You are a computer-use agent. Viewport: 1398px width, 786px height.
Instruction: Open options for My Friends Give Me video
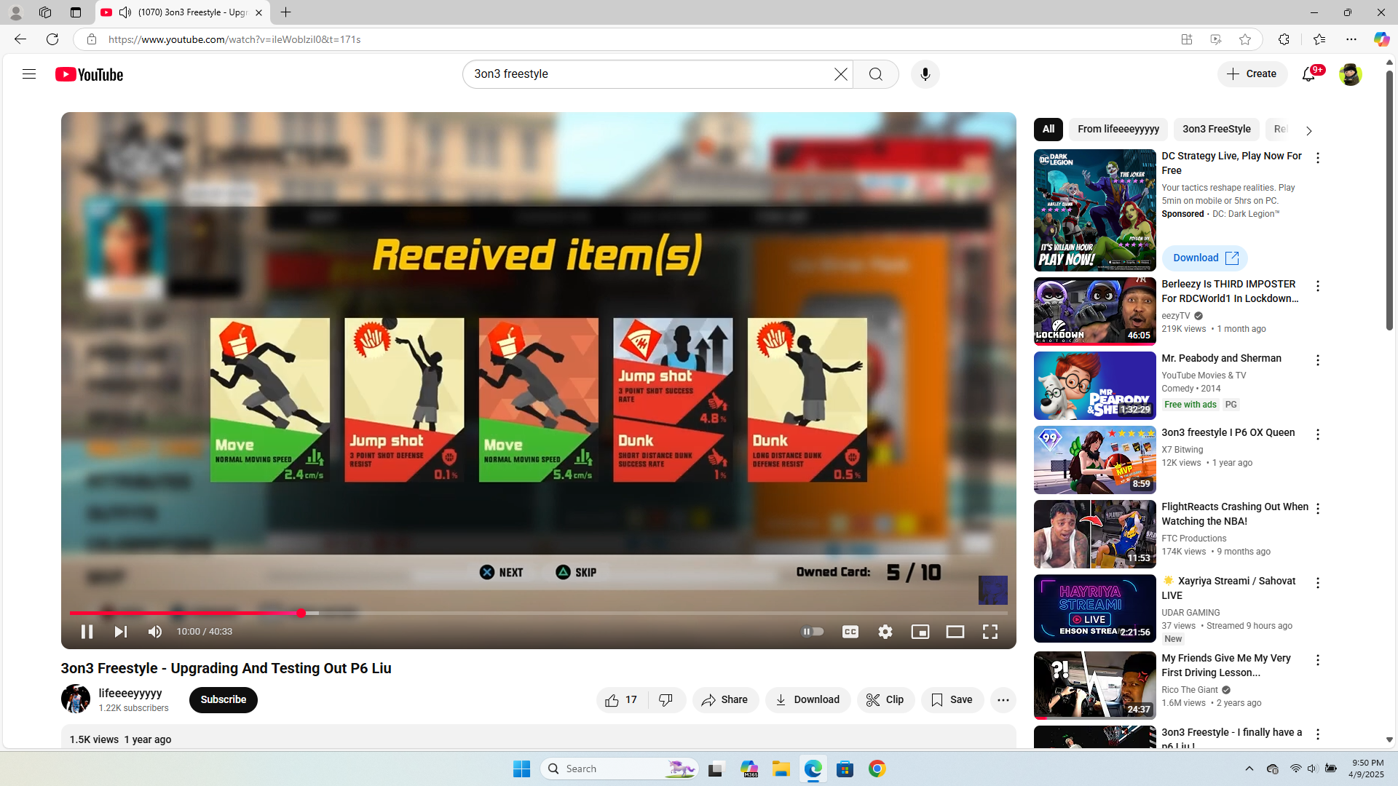coord(1318,660)
